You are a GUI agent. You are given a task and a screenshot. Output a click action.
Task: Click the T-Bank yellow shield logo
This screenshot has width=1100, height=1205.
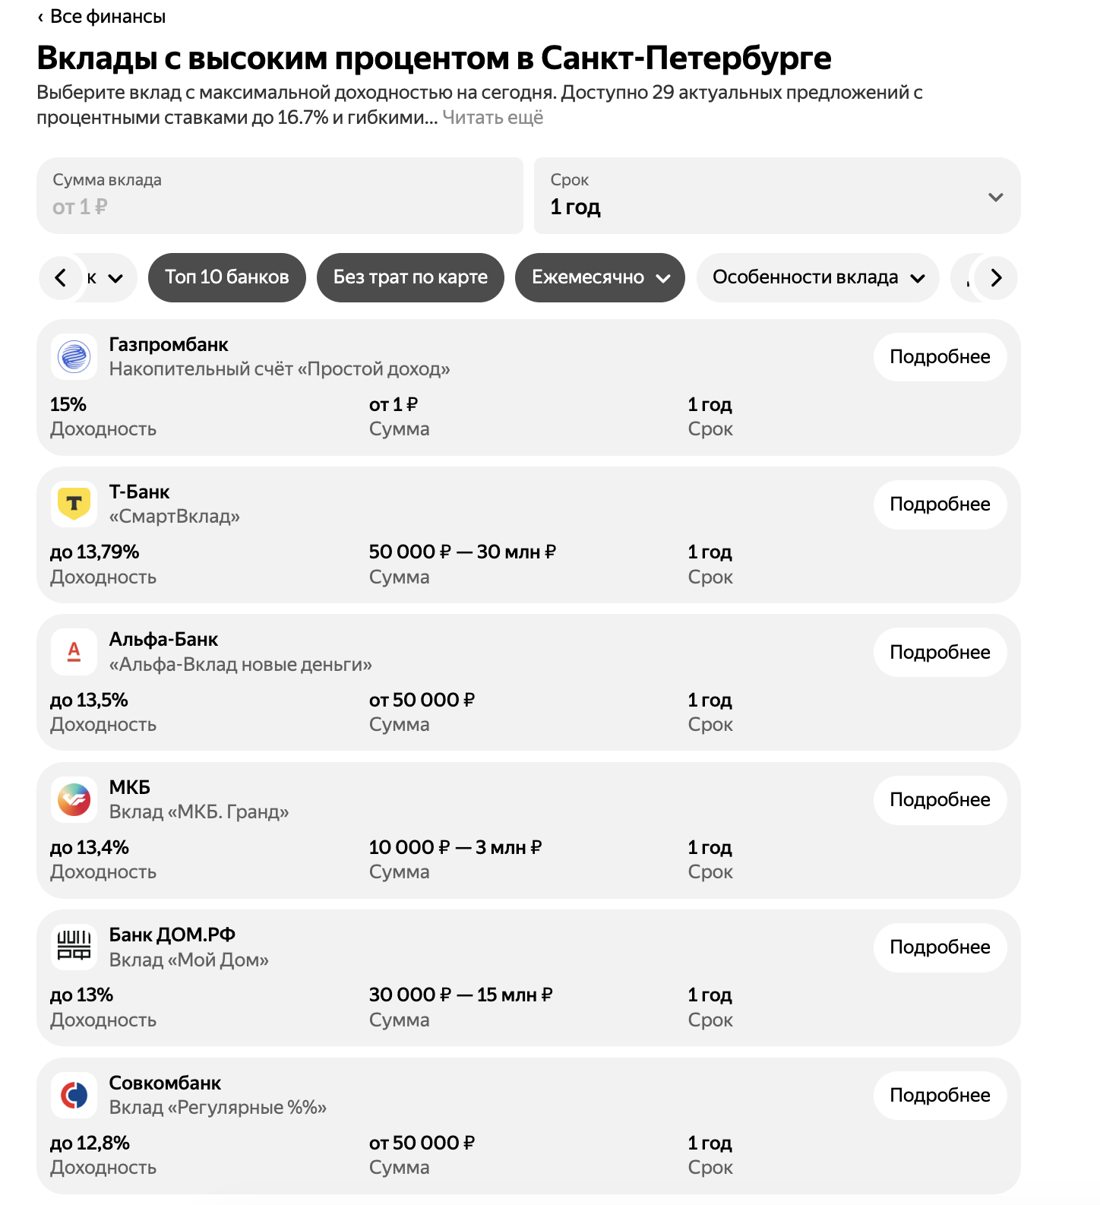click(74, 504)
